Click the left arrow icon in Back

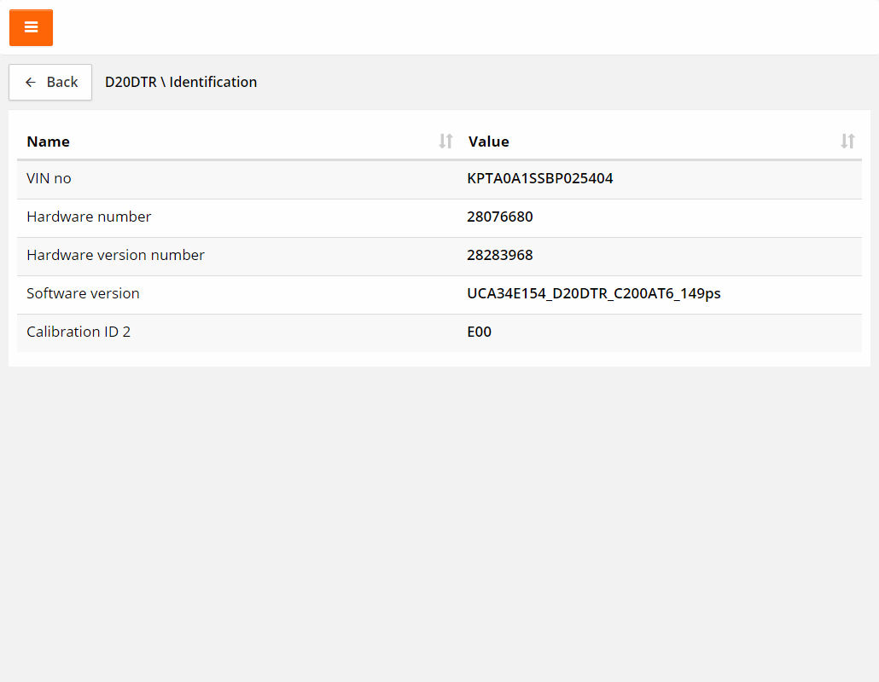click(31, 83)
